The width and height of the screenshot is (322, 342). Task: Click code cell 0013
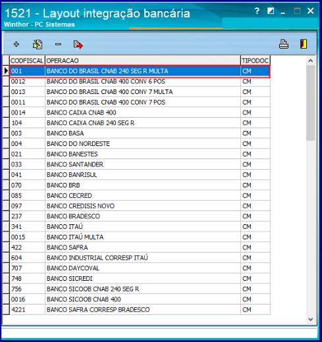[27, 92]
